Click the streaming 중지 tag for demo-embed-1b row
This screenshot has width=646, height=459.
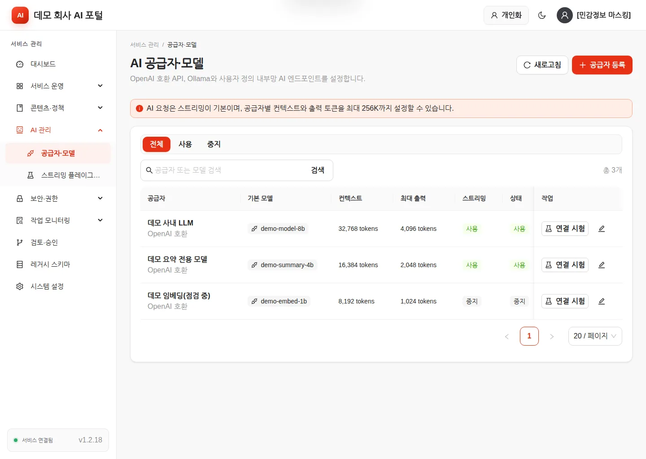[x=472, y=301]
